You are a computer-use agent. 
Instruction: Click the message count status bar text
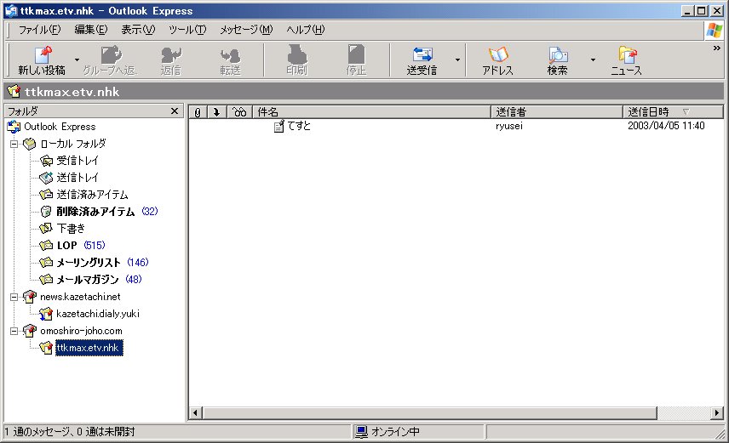tap(70, 432)
